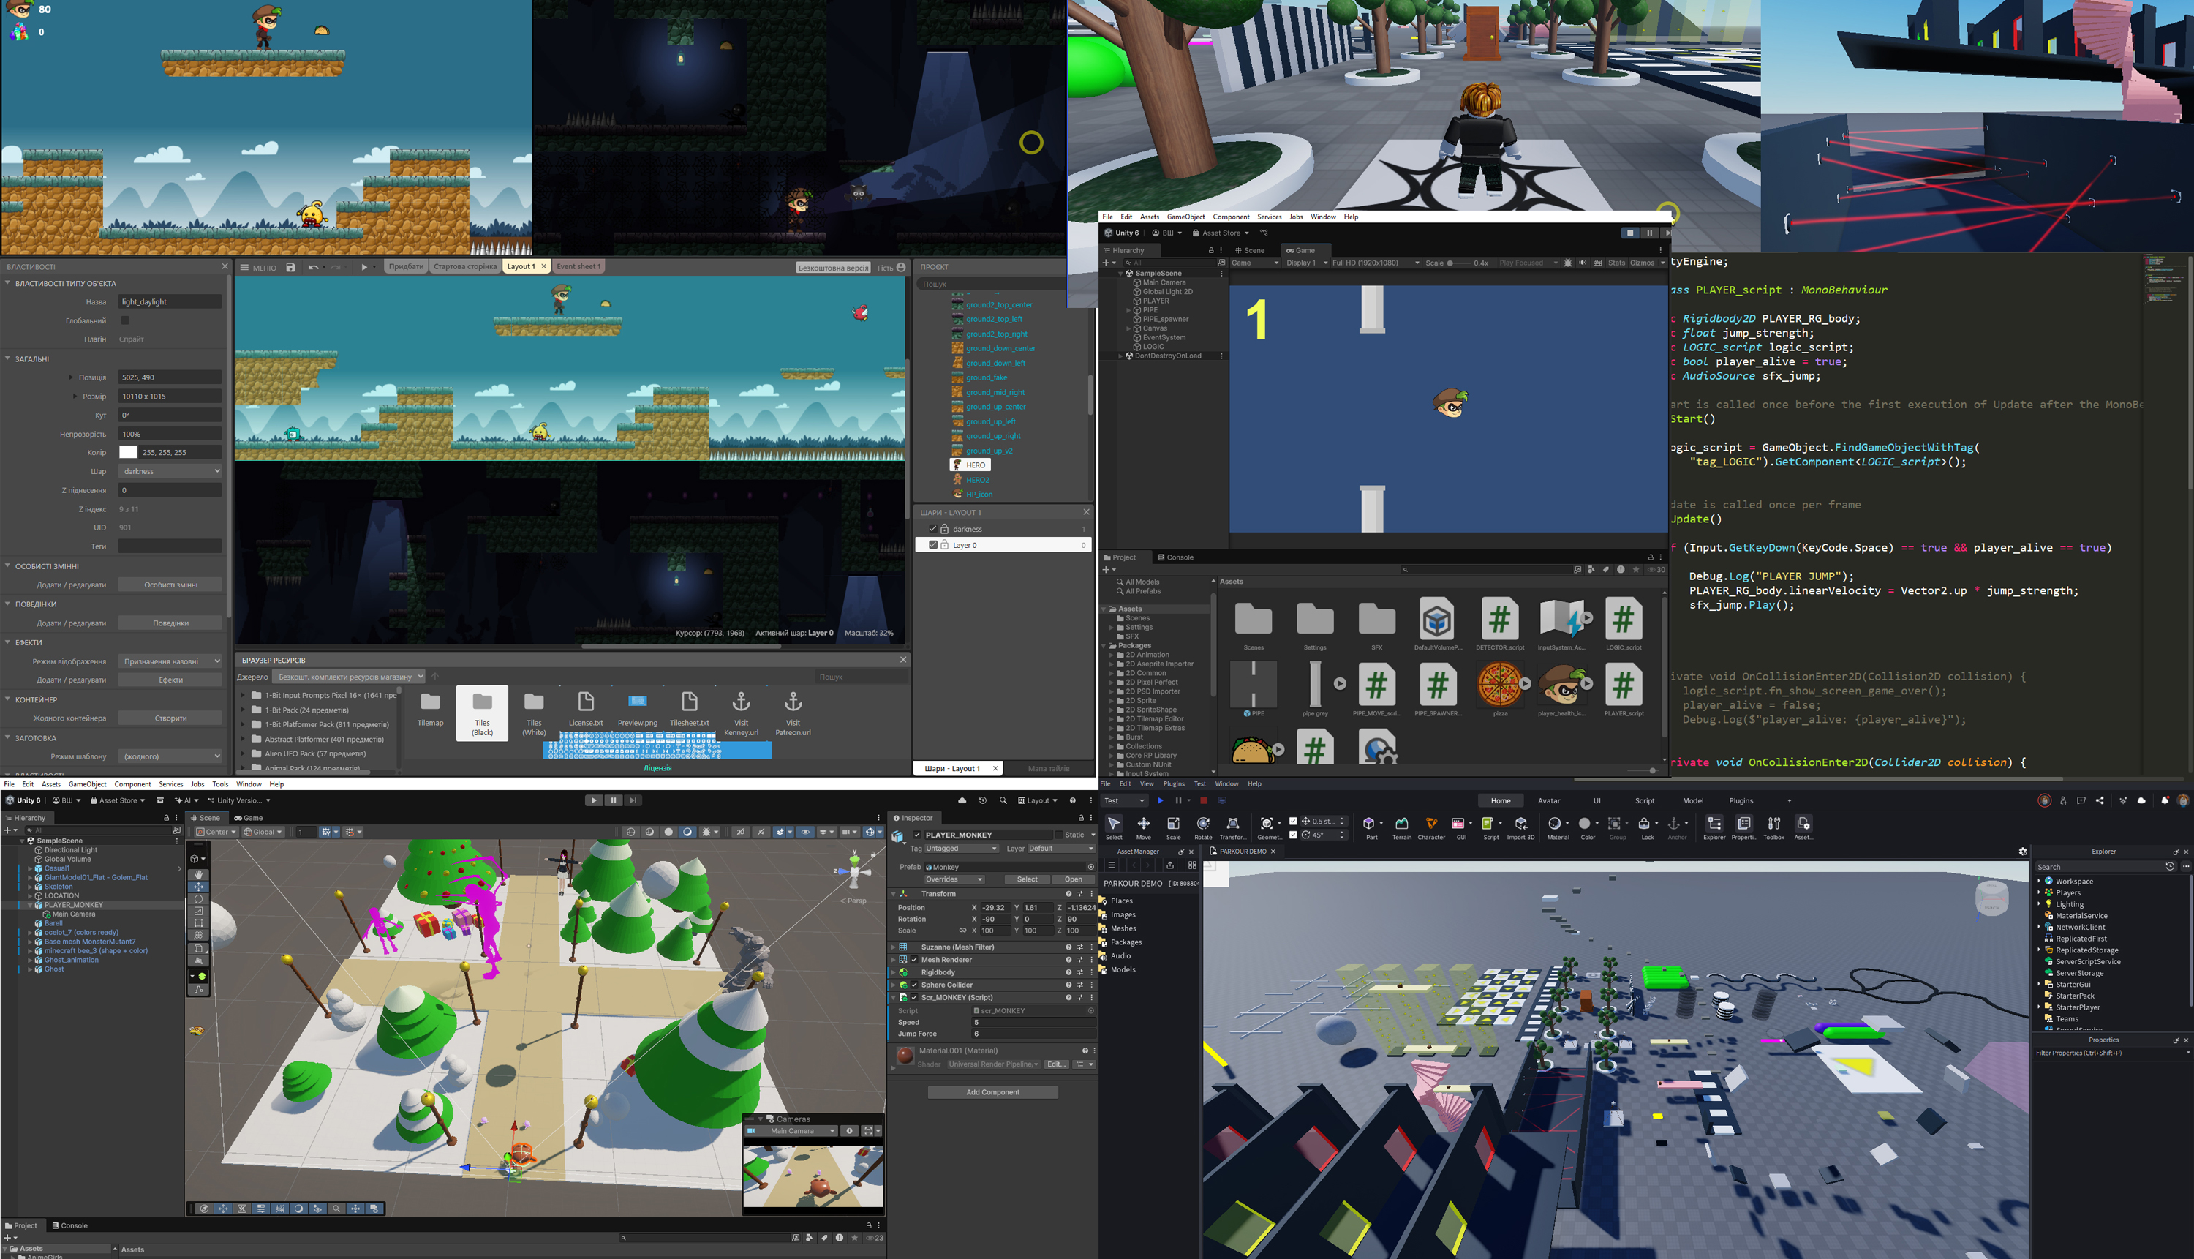Open the Terrain editor in Roblox Studio

click(1401, 827)
